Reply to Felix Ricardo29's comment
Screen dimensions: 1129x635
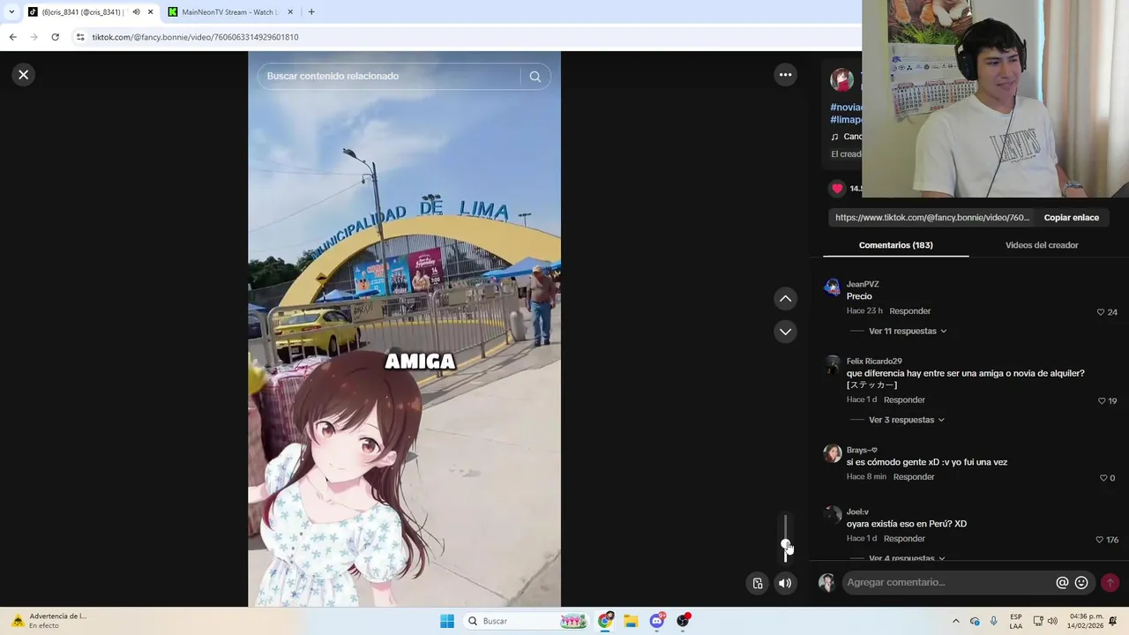point(904,400)
